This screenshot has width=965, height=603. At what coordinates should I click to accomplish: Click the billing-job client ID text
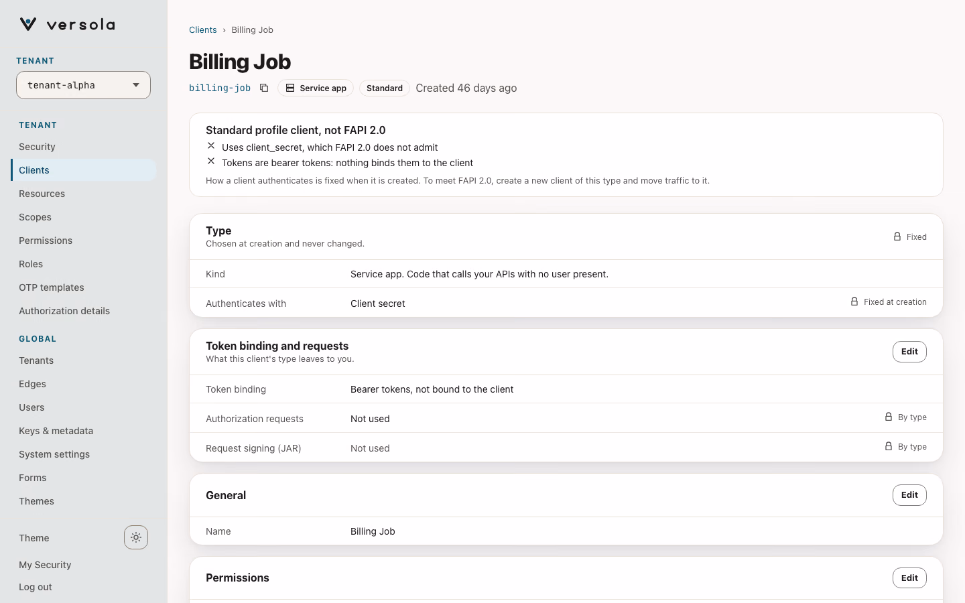(220, 88)
